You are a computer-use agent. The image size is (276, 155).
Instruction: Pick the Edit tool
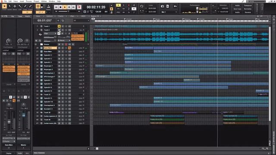tap(20, 6)
